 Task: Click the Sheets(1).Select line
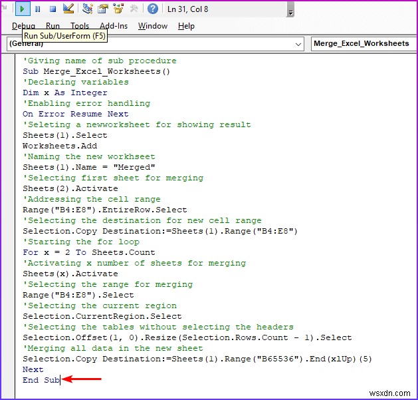(64, 135)
